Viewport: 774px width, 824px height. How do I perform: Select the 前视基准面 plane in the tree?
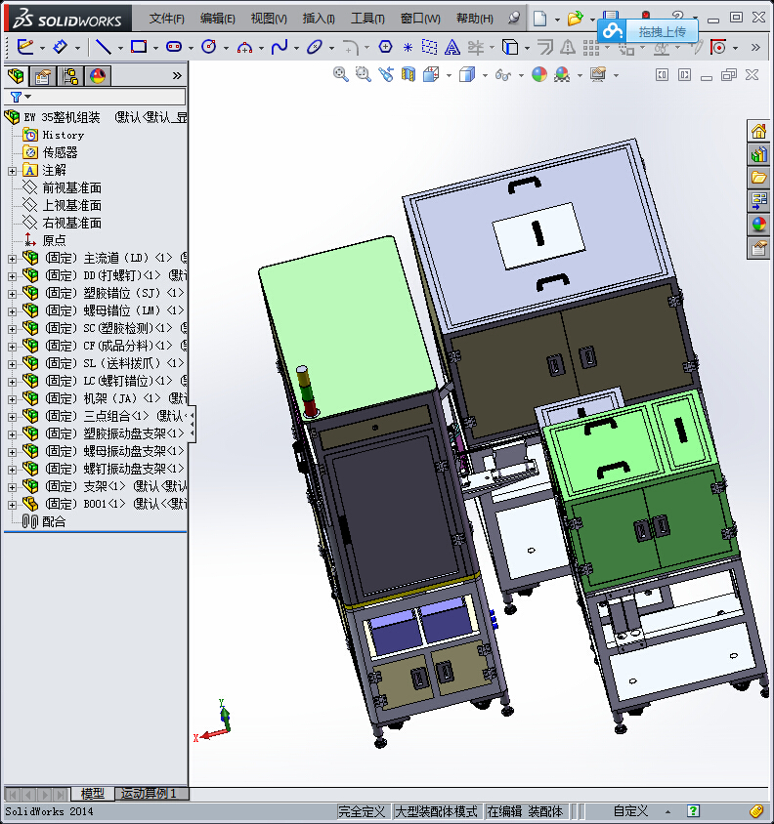[72, 188]
